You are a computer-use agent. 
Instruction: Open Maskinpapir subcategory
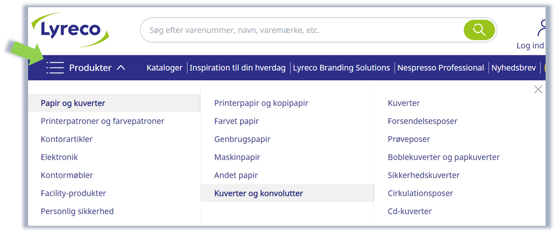tap(237, 157)
